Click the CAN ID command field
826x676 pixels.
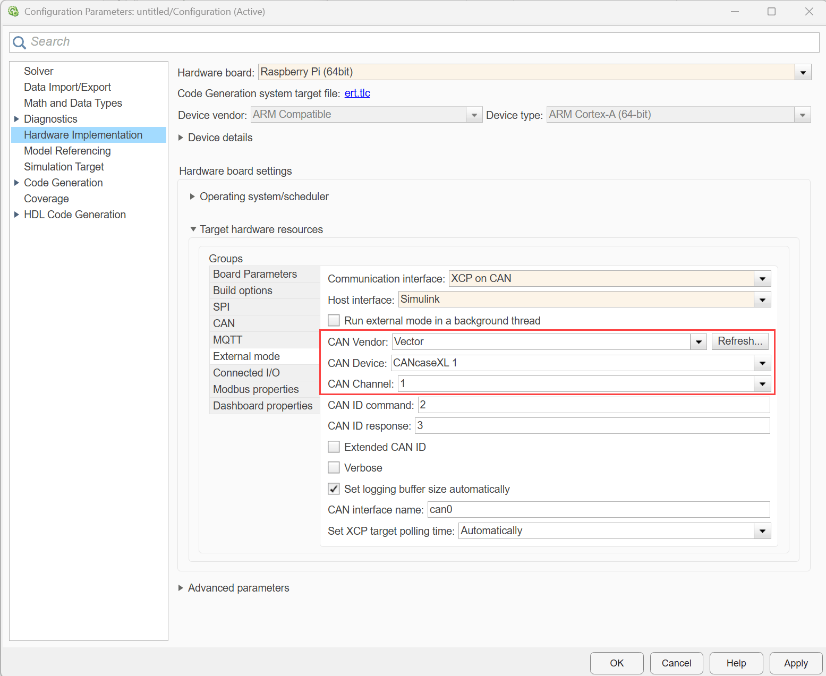click(594, 405)
